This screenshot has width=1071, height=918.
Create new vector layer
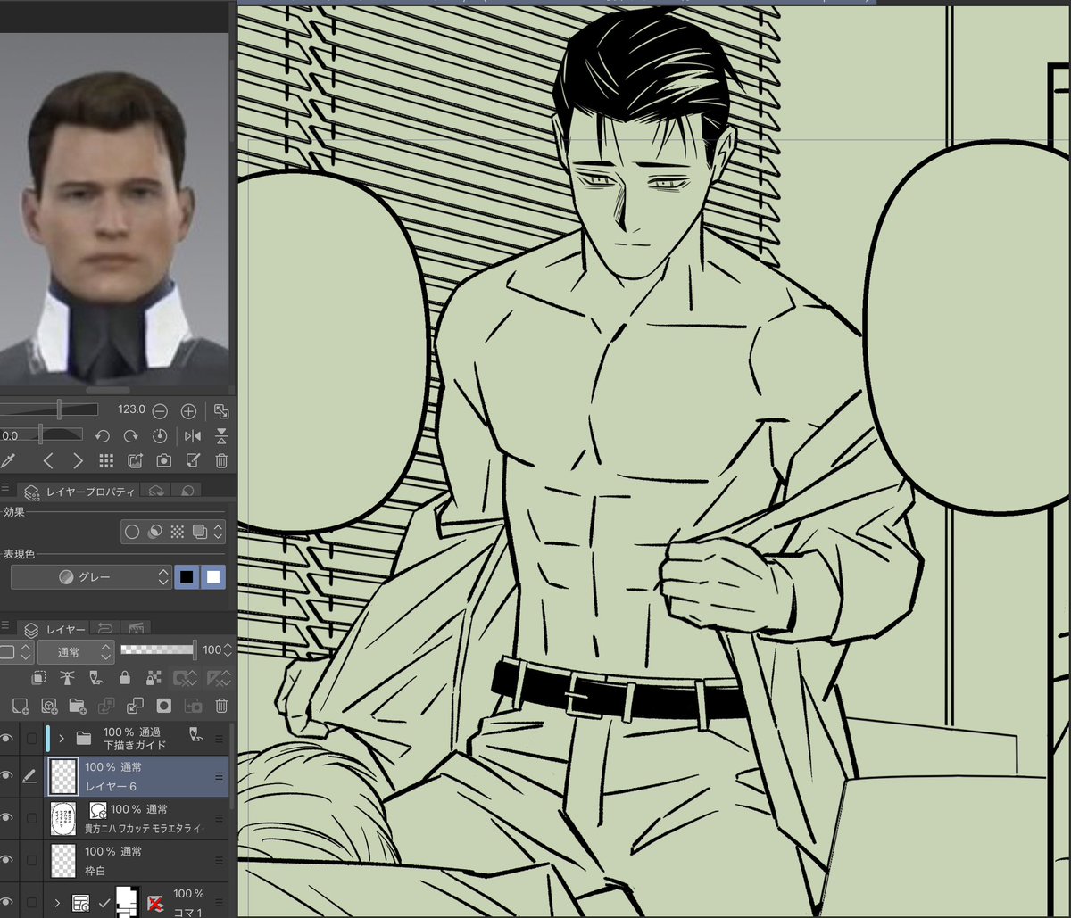pos(50,706)
